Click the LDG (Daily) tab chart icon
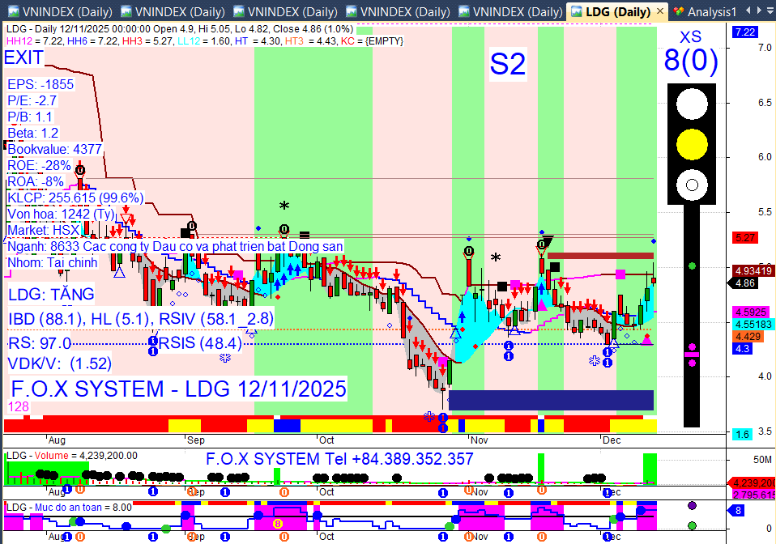Screen dimensions: 776x544 click(576, 11)
